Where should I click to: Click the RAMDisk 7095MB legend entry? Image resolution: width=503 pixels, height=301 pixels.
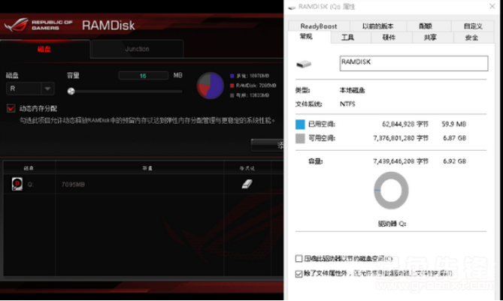coord(253,86)
